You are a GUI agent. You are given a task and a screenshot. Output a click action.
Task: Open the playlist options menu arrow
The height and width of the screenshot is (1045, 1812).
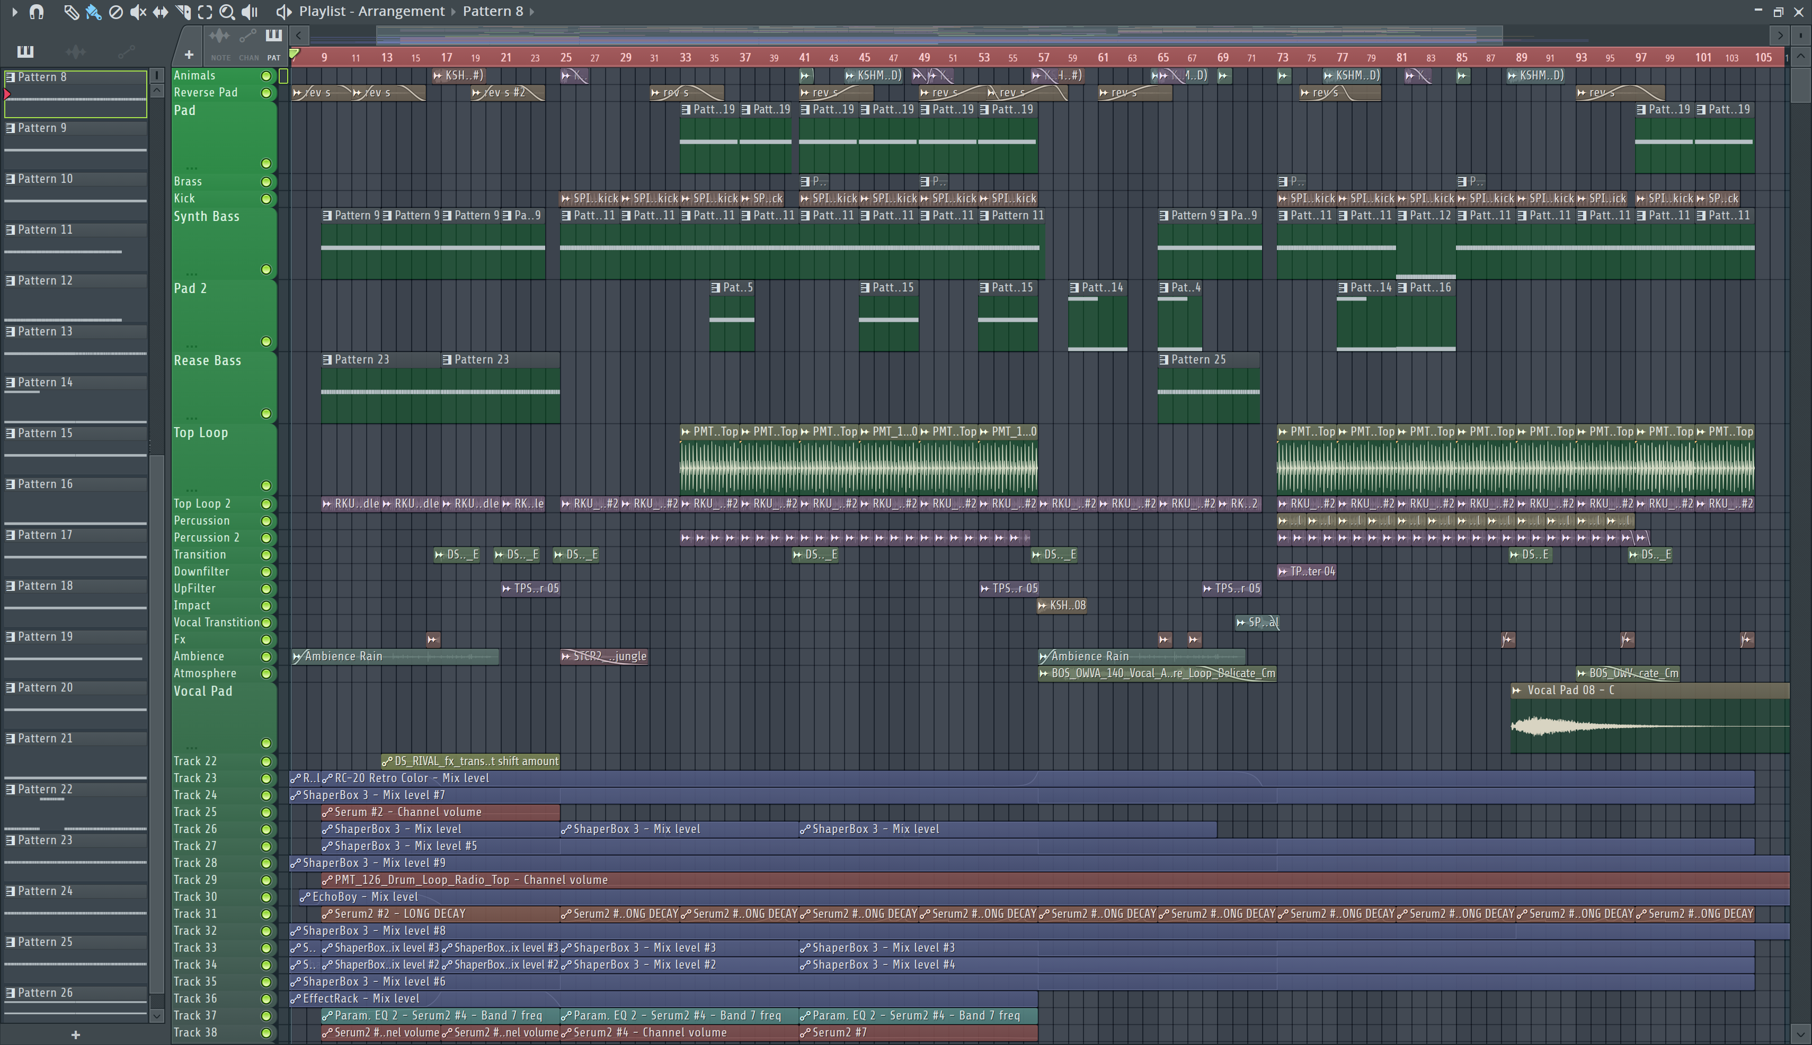(14, 12)
